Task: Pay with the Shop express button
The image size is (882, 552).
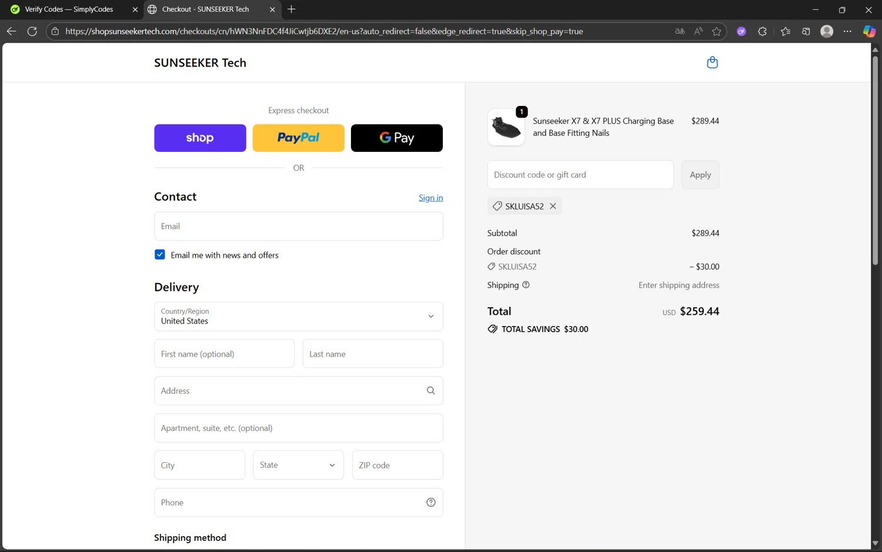Action: [x=200, y=138]
